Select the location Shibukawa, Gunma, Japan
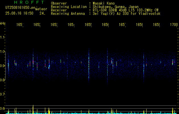This screenshot has height=114, width=179. point(116,7)
